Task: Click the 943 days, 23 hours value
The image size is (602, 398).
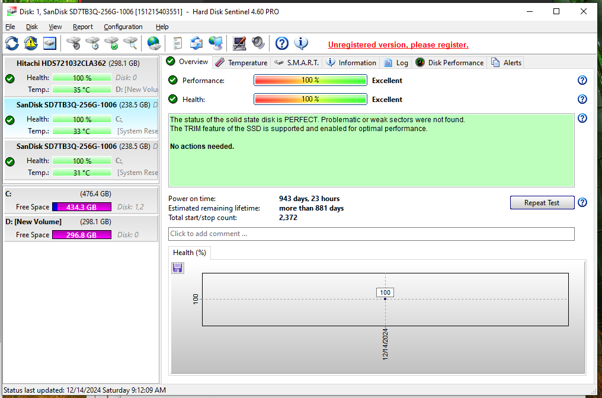Action: click(x=309, y=199)
